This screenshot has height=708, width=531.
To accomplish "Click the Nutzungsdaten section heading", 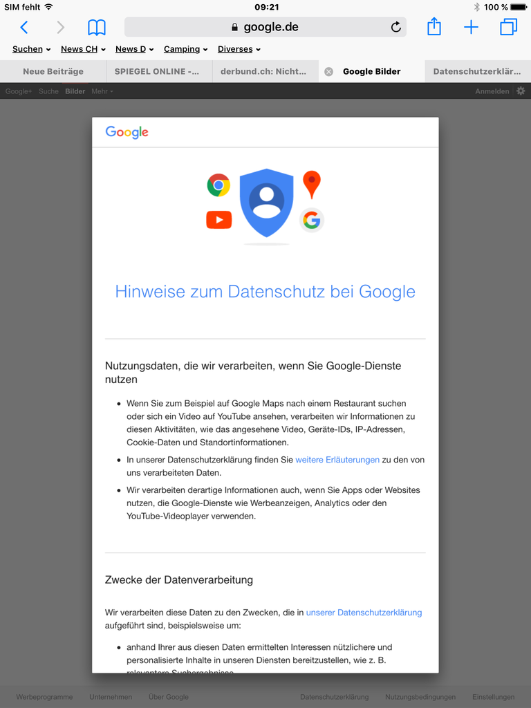I will [x=253, y=373].
